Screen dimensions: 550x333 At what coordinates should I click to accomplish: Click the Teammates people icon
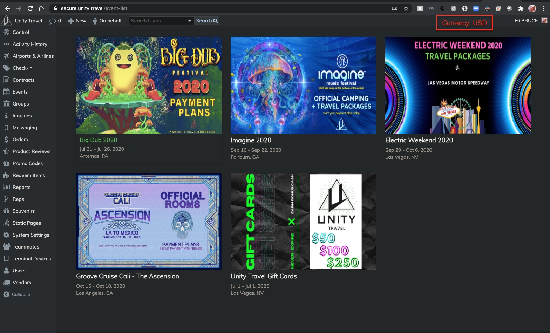[6, 247]
